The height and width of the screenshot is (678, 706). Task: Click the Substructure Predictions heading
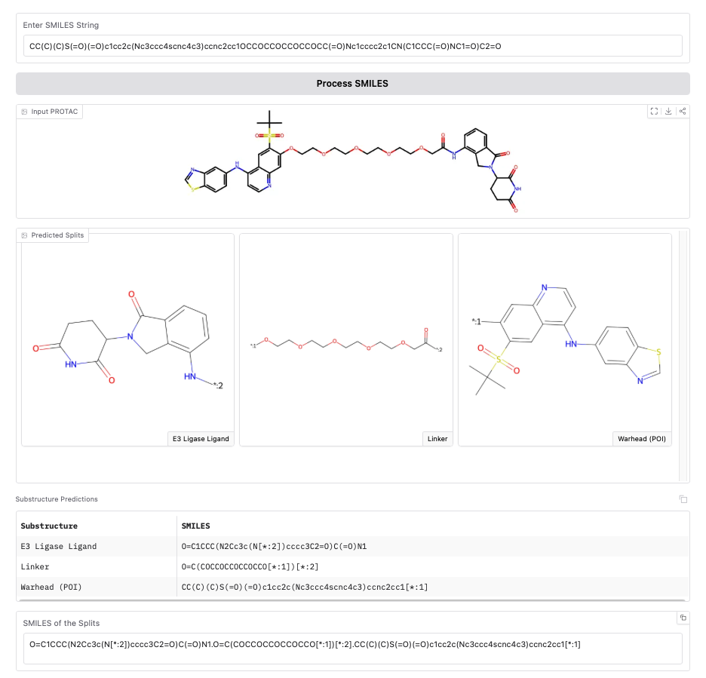click(x=57, y=499)
